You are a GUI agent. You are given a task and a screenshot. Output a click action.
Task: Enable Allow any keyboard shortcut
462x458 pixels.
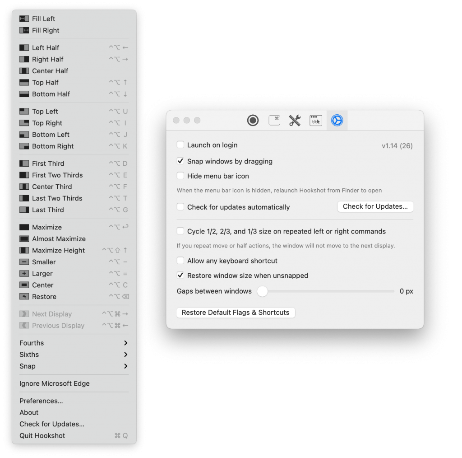click(180, 261)
